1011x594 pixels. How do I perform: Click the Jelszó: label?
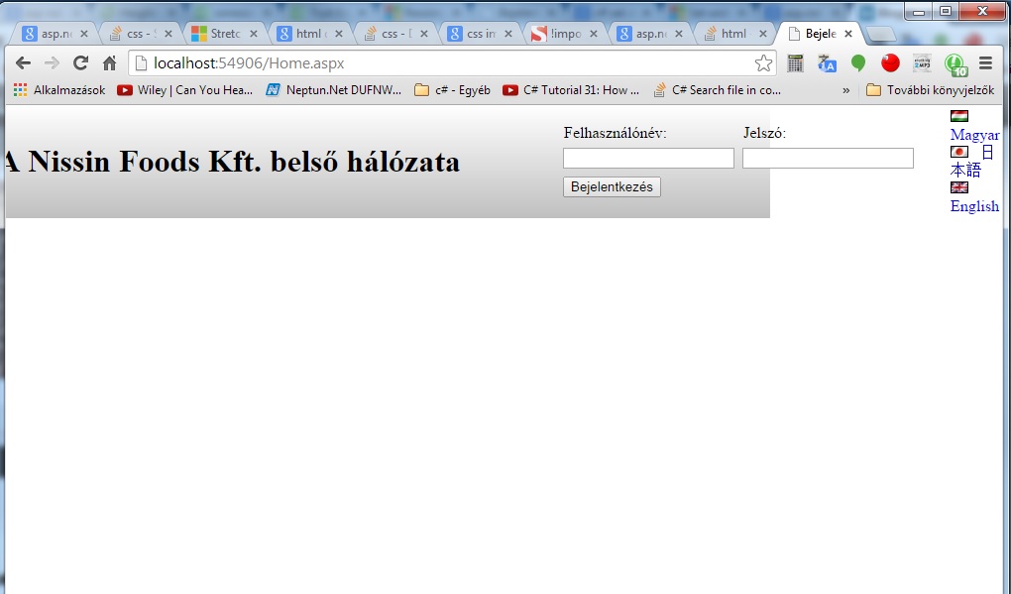click(765, 133)
